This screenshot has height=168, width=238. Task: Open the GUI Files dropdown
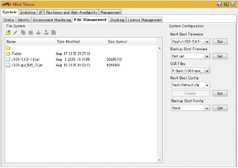point(207,71)
